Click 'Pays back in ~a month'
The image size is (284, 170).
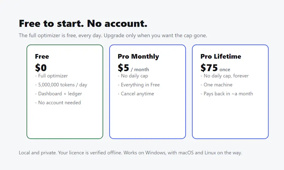pos(227,94)
